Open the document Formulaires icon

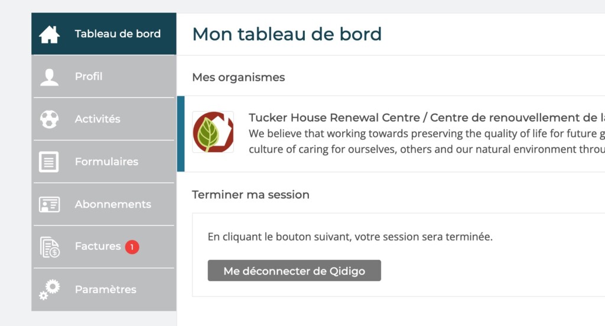point(49,162)
